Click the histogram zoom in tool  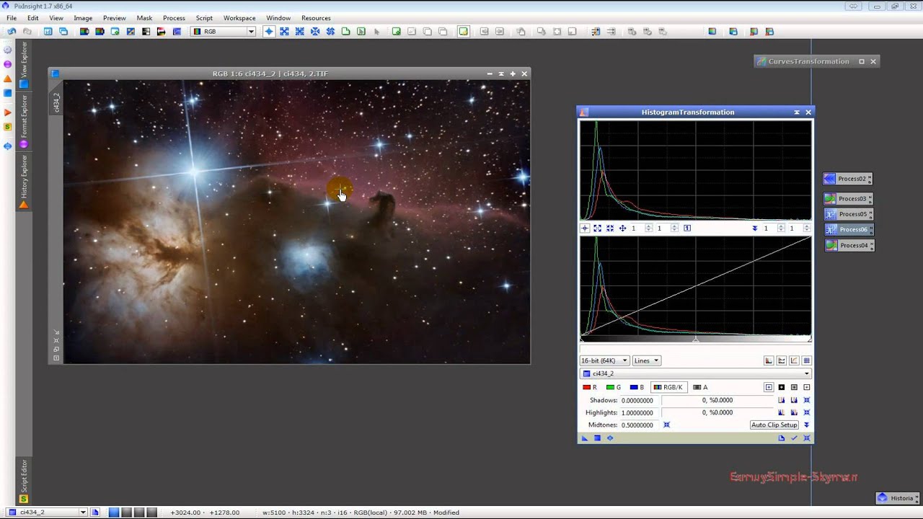(597, 228)
